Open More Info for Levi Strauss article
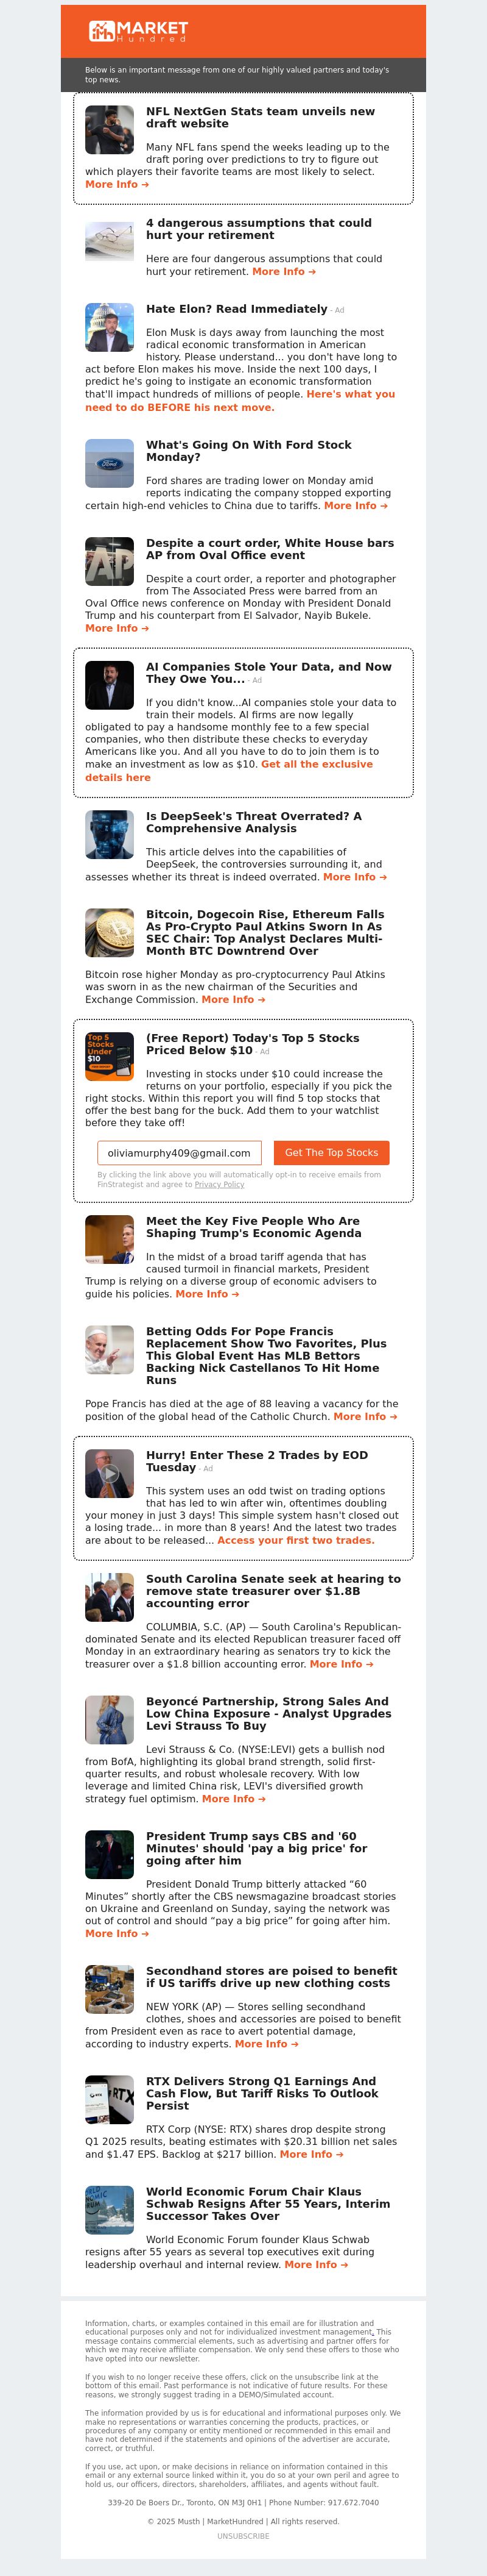This screenshot has width=487, height=2576. tap(234, 1799)
